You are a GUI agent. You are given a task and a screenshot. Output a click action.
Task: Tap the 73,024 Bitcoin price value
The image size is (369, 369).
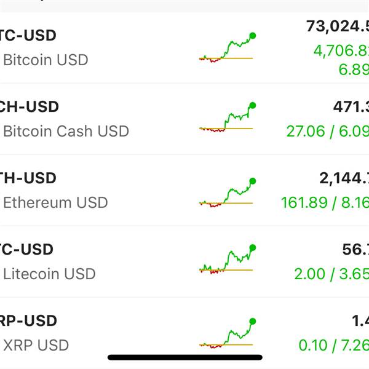pos(337,28)
